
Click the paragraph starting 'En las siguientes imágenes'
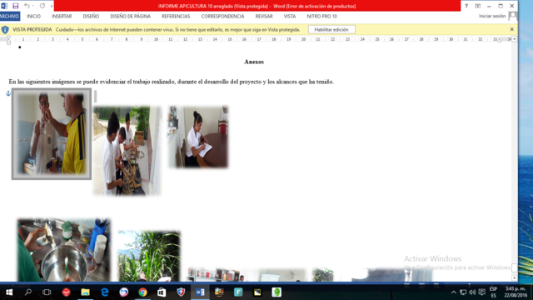coord(172,82)
